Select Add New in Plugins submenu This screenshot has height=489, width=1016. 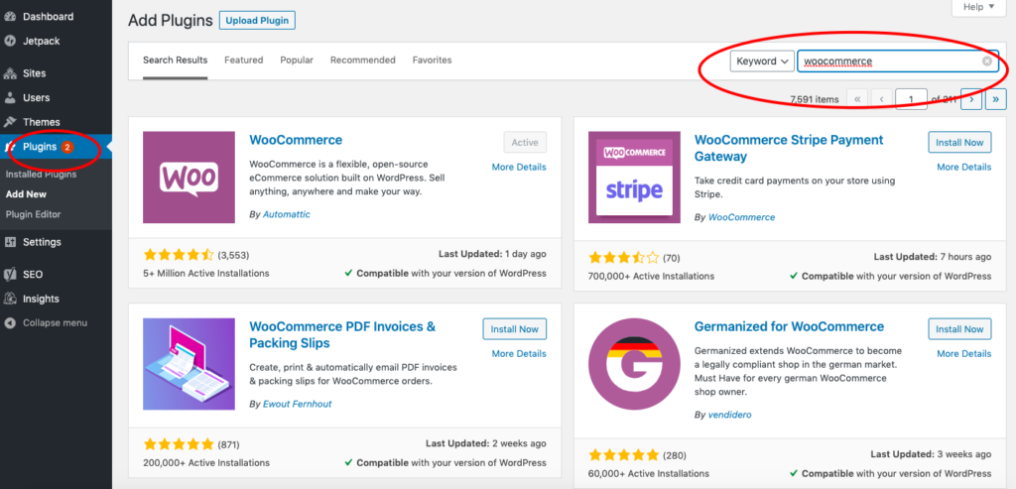coord(26,193)
